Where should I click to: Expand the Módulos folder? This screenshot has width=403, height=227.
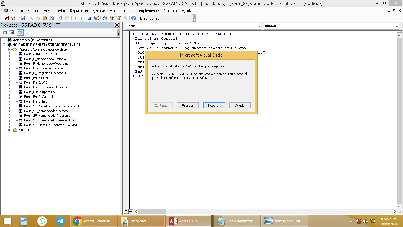coord(10,130)
